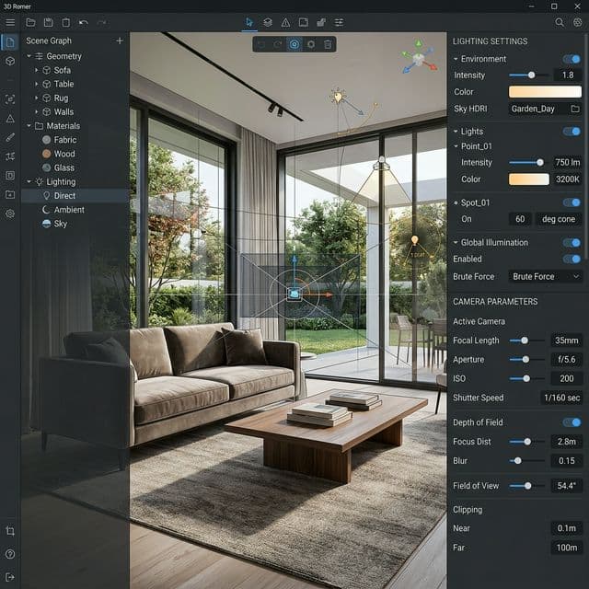The image size is (589, 589).
Task: Click the Point_01 Color swatch
Action: point(529,179)
